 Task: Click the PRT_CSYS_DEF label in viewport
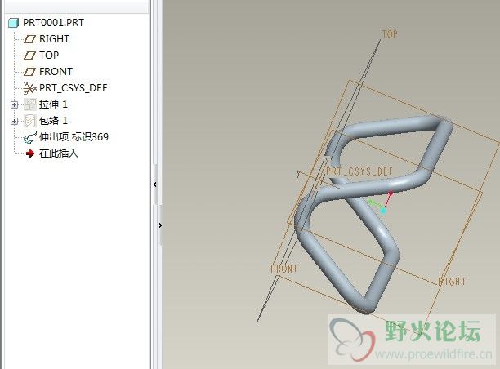pyautogui.click(x=359, y=171)
